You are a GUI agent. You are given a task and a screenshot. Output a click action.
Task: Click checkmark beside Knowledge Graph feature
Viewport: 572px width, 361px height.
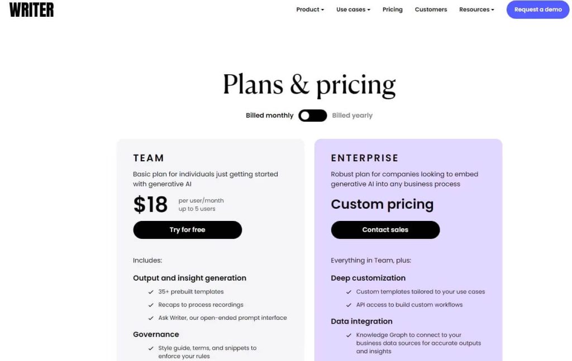tap(349, 335)
